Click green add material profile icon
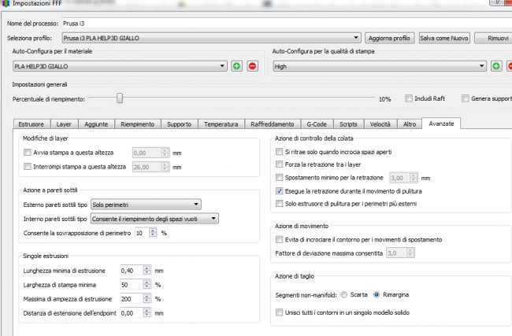The width and height of the screenshot is (512, 336). (237, 66)
